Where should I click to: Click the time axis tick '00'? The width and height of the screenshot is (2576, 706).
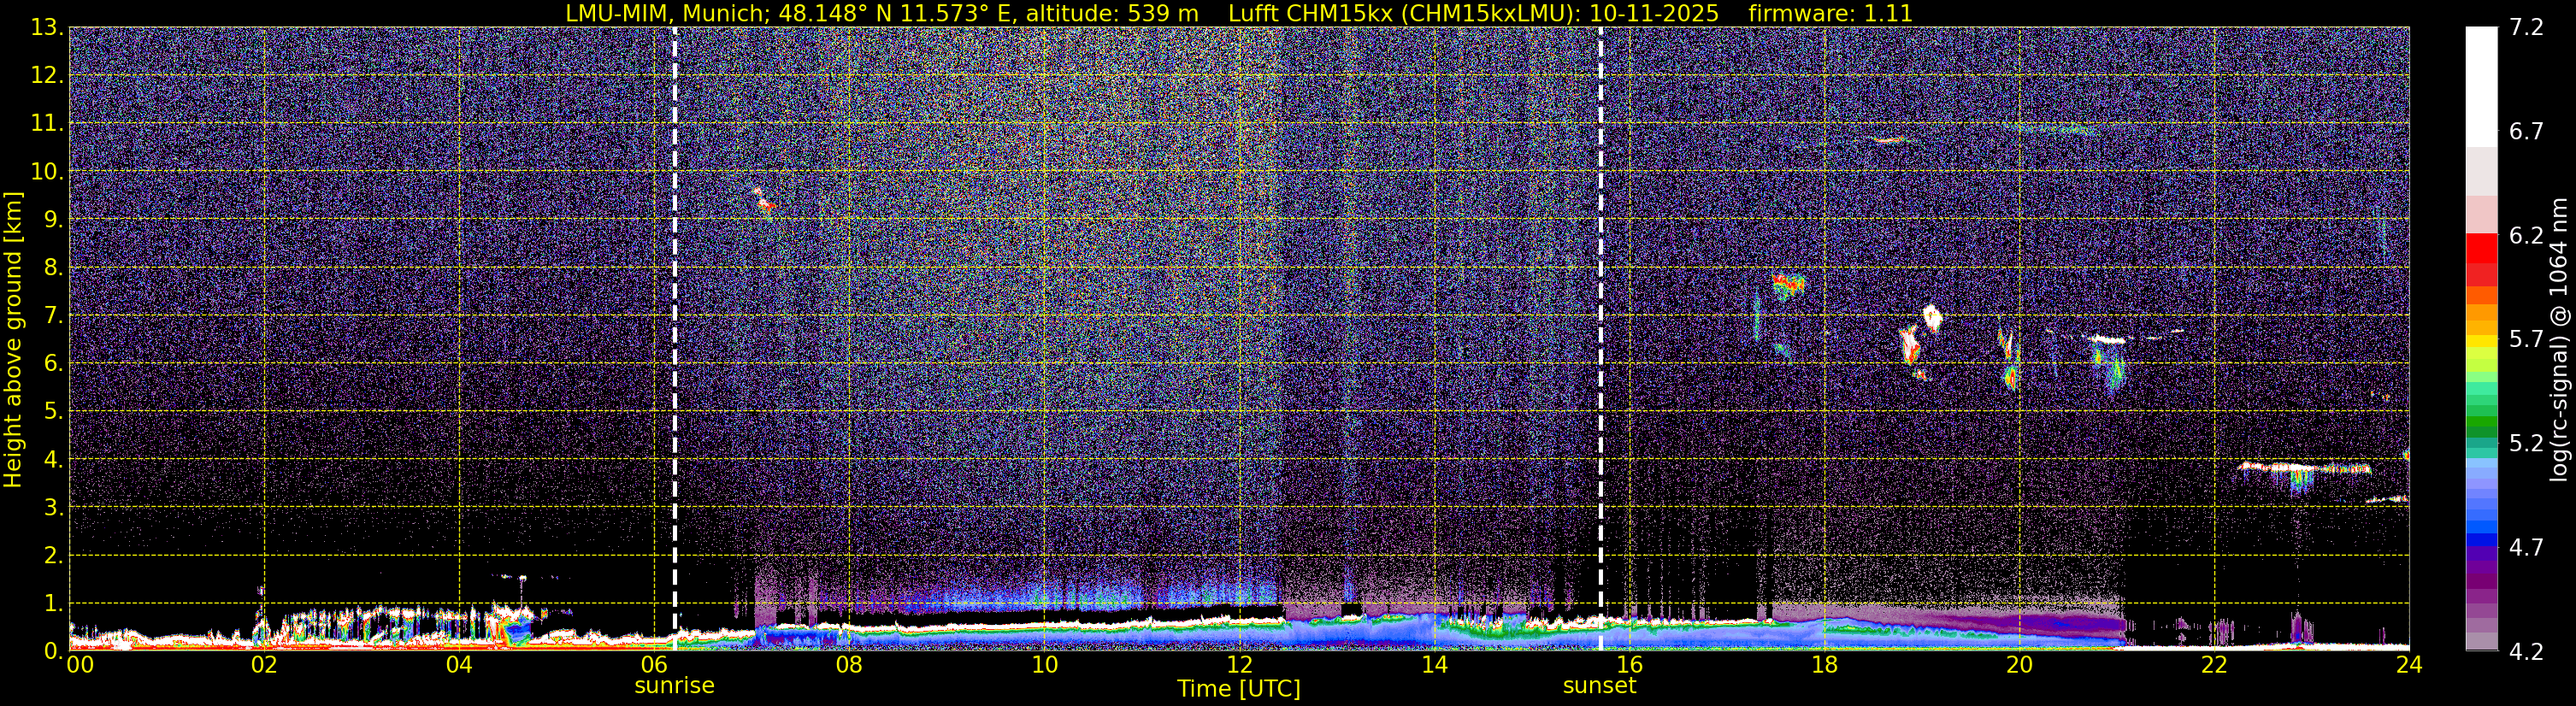click(x=80, y=665)
